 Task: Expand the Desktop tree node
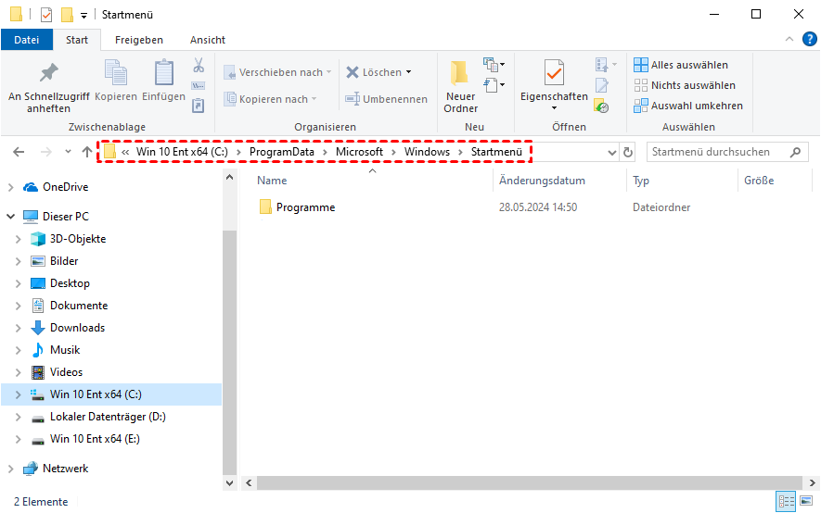[x=18, y=283]
